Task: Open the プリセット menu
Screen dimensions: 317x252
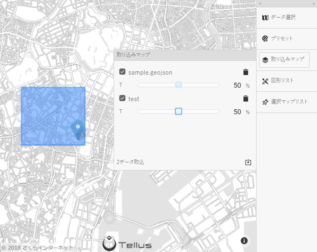Action: (x=287, y=39)
